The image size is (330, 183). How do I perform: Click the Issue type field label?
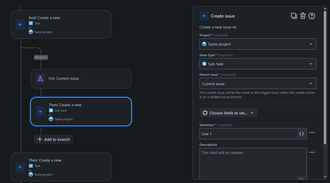point(207,55)
